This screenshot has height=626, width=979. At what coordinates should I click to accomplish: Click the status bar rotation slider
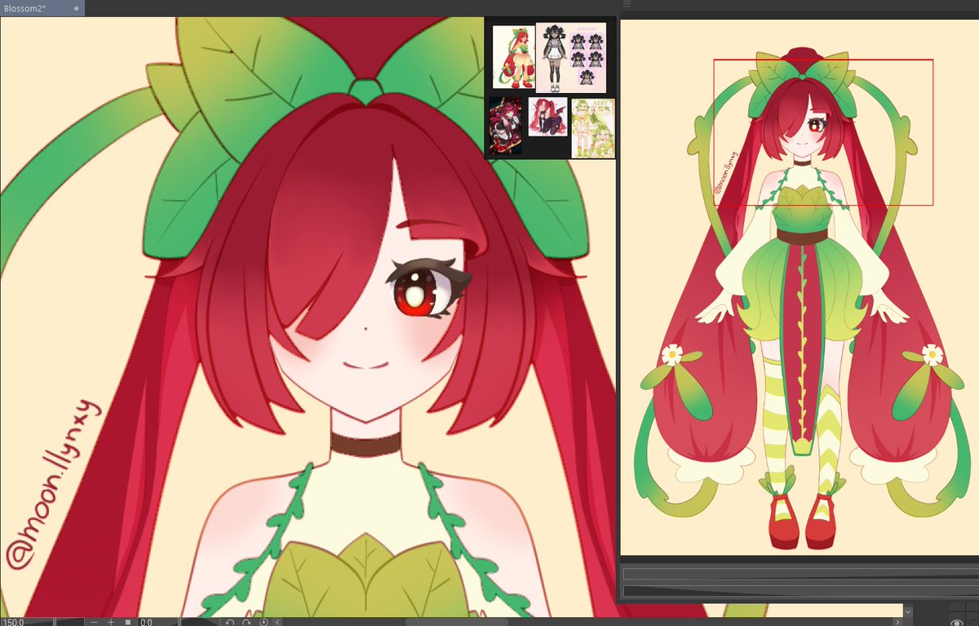(x=201, y=622)
